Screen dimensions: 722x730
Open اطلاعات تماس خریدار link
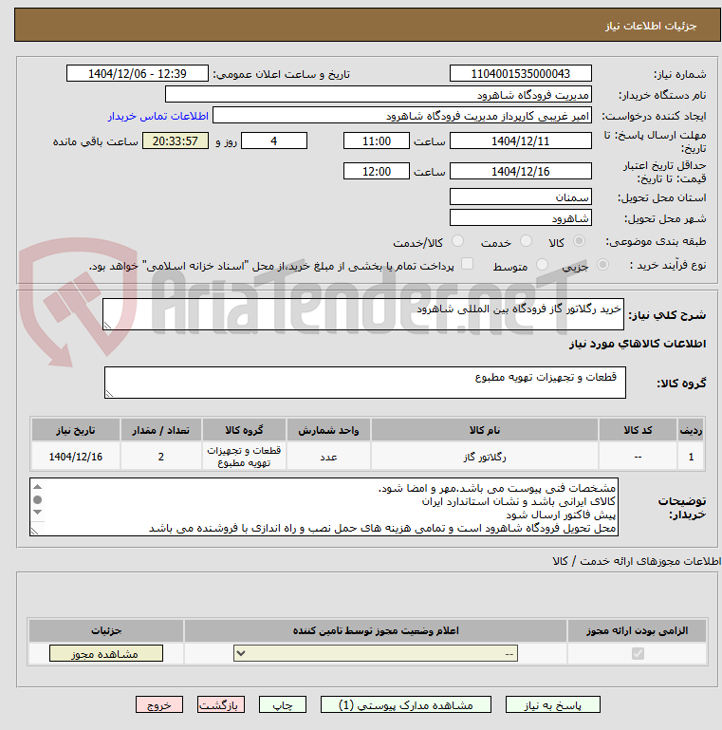[158, 116]
